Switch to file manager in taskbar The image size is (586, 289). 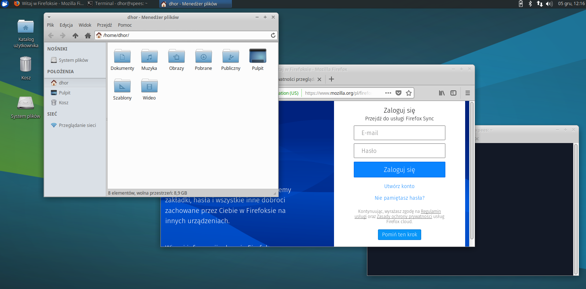196,4
